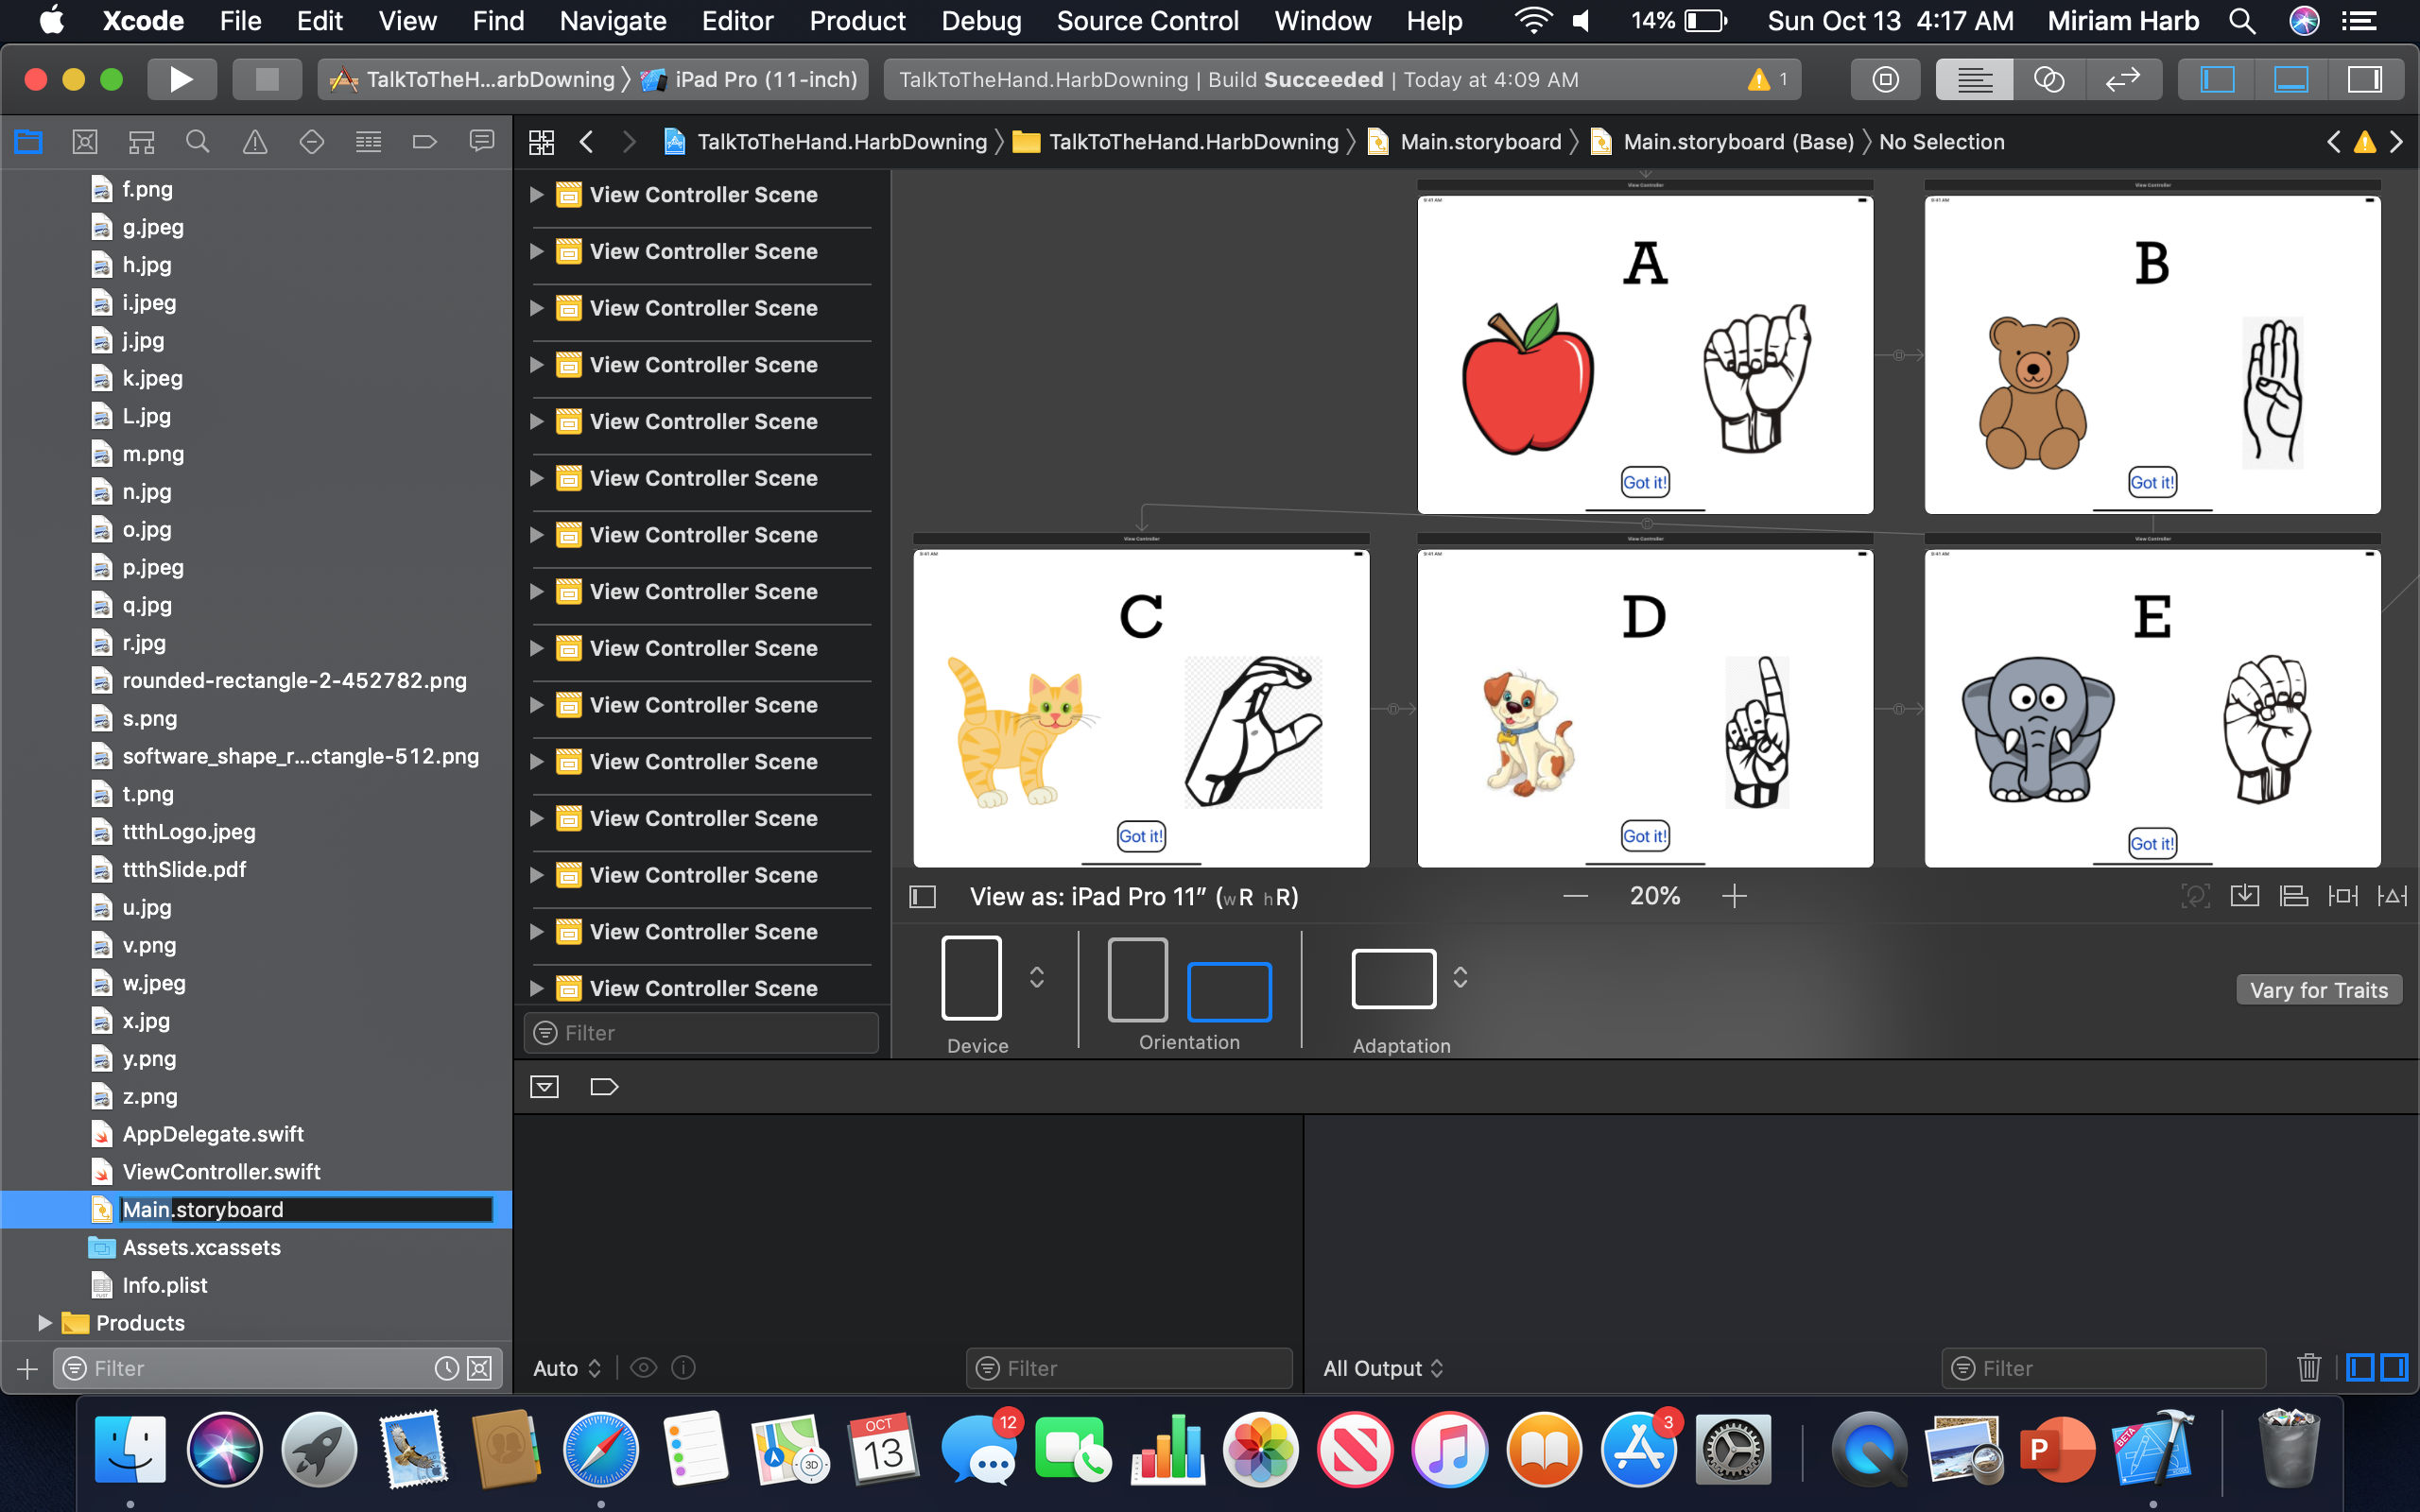
Task: Switch to the Assistant editor icon
Action: click(x=2048, y=79)
